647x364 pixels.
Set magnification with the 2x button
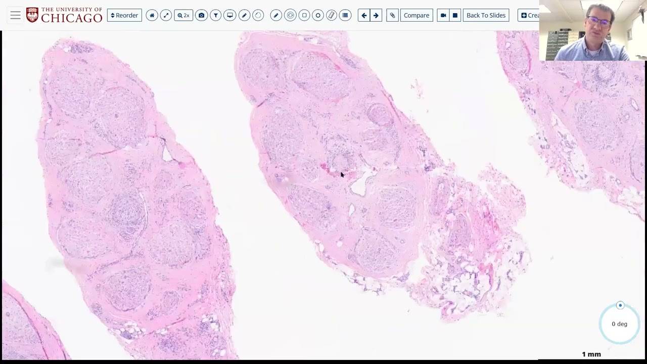[183, 15]
